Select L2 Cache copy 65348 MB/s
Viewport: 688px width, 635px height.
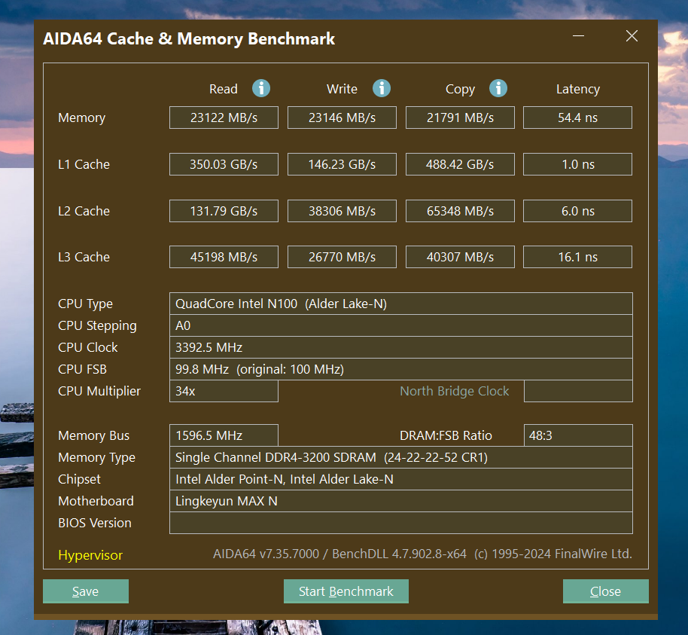click(x=460, y=211)
